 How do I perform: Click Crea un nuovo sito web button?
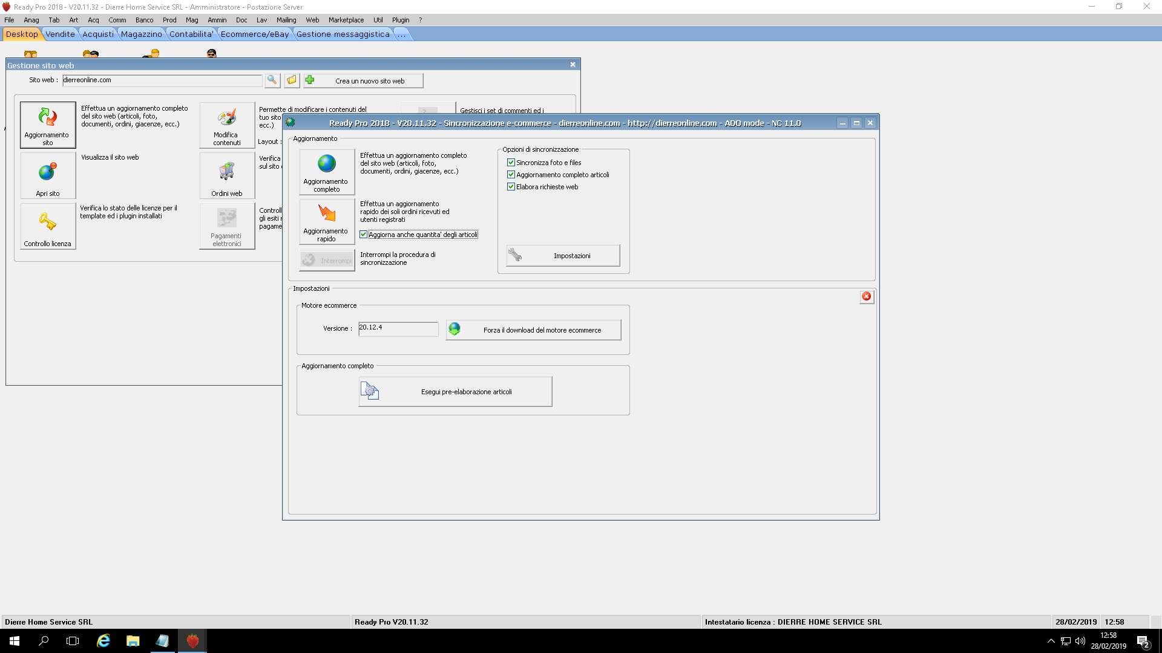tap(363, 80)
